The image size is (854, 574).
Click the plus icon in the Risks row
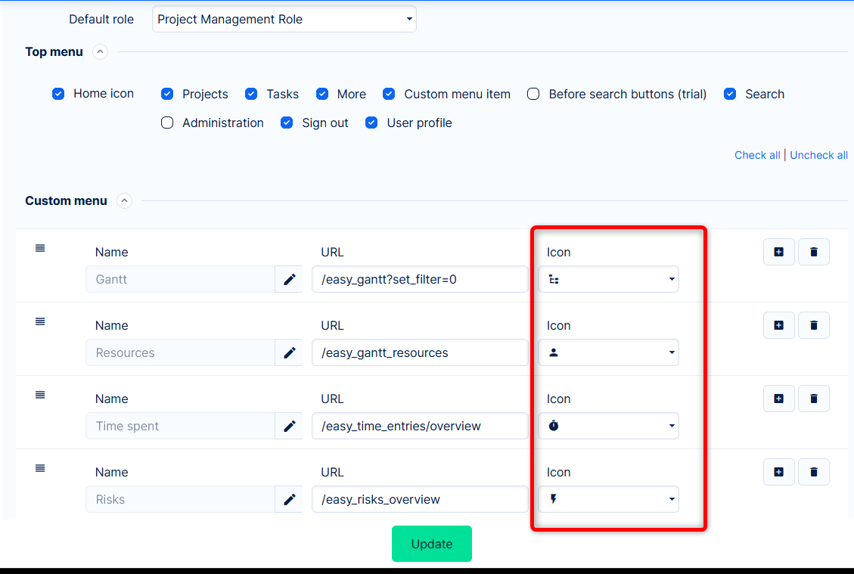click(779, 472)
